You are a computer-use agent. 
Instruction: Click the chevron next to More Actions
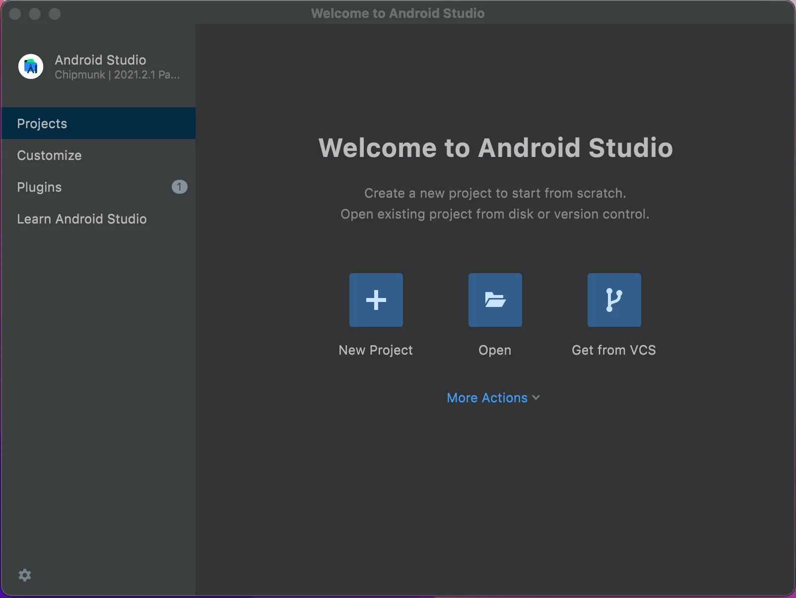pyautogui.click(x=536, y=398)
